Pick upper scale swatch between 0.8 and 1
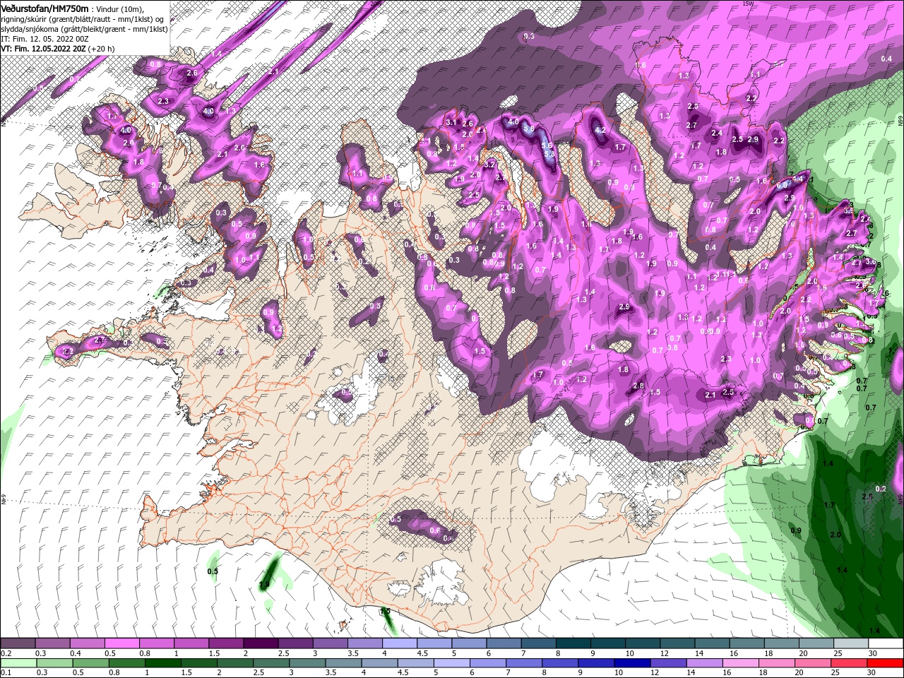The width and height of the screenshot is (904, 678). click(x=156, y=643)
